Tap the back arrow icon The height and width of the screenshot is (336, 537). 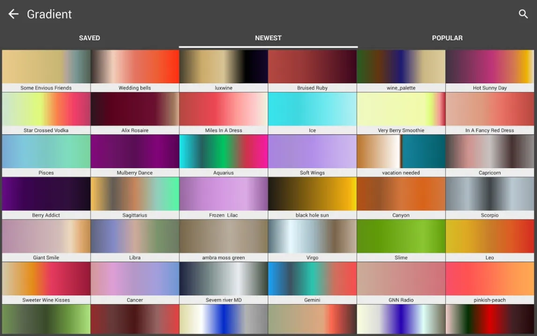coord(14,14)
